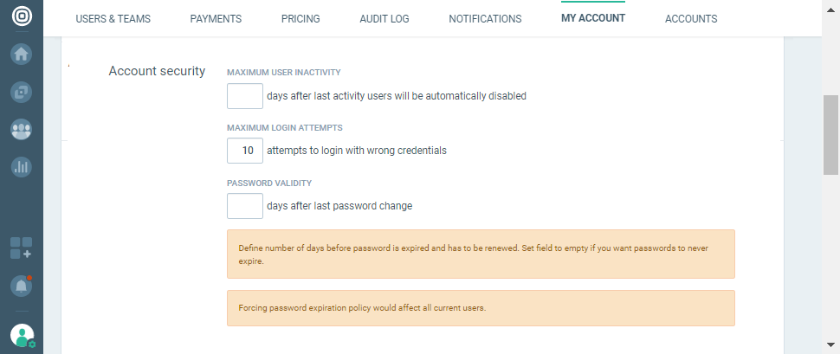Go to the Pricing tab

[x=300, y=19]
